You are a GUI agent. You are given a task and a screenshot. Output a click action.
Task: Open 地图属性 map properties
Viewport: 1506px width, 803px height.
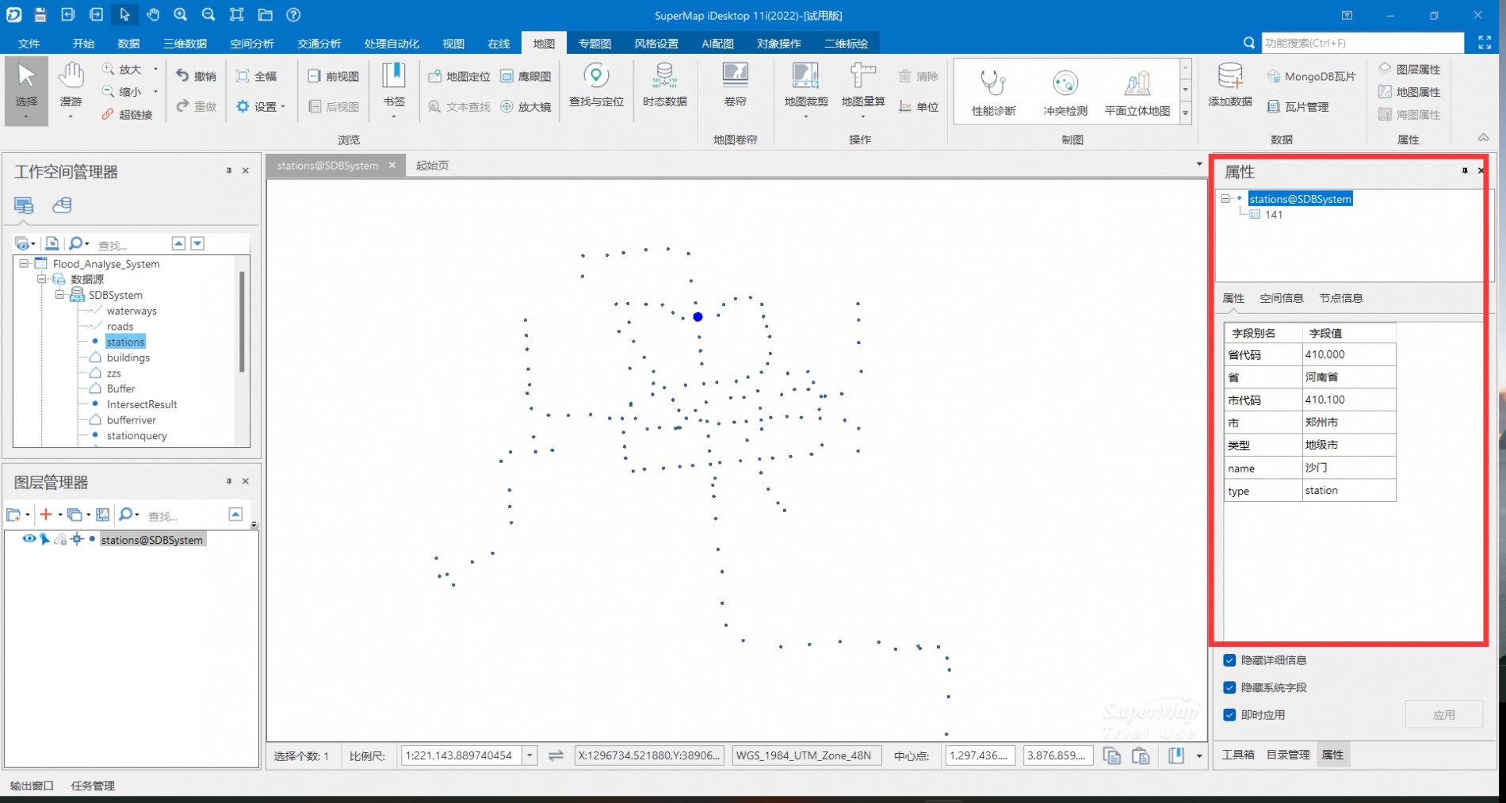point(1409,92)
